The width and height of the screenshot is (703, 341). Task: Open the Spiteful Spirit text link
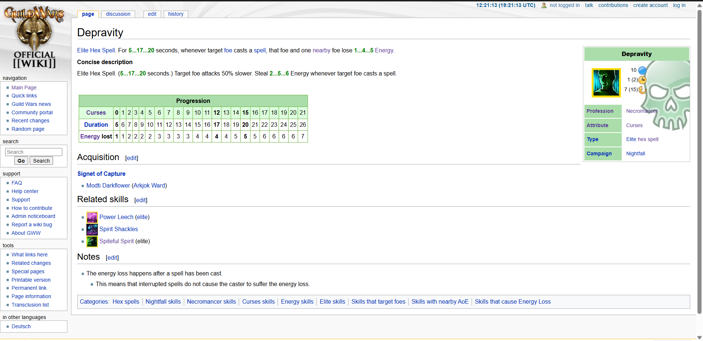[117, 241]
